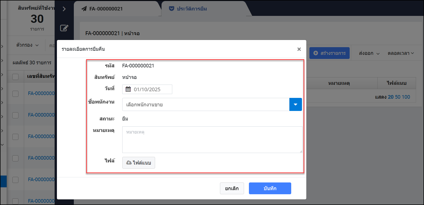
Task: Click the plus icon on สร้างรายการ button
Action: (316, 53)
